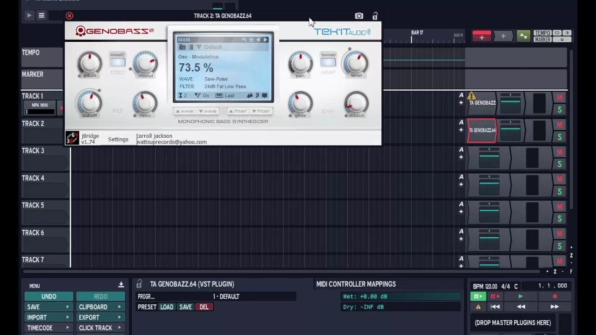Click the UNDO button

49,296
